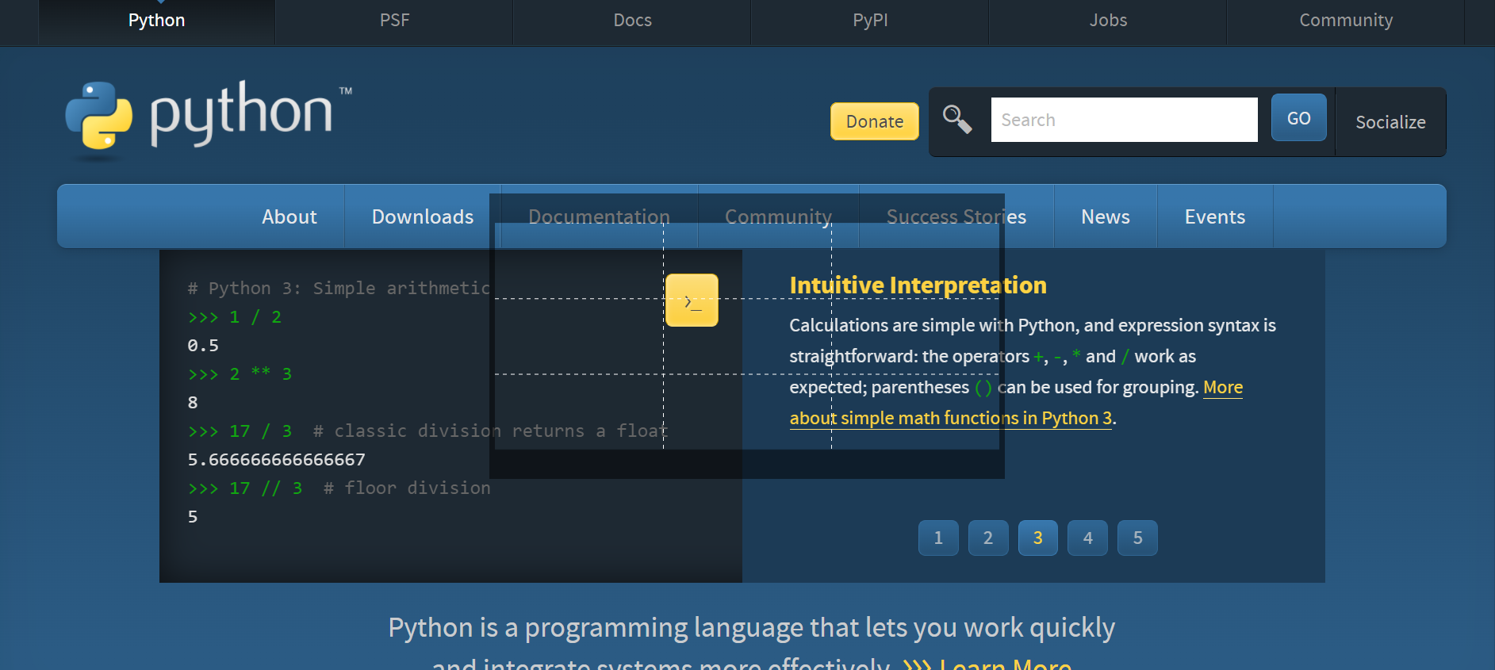Open the Success Stories navigation menu
The width and height of the screenshot is (1495, 670).
point(956,216)
